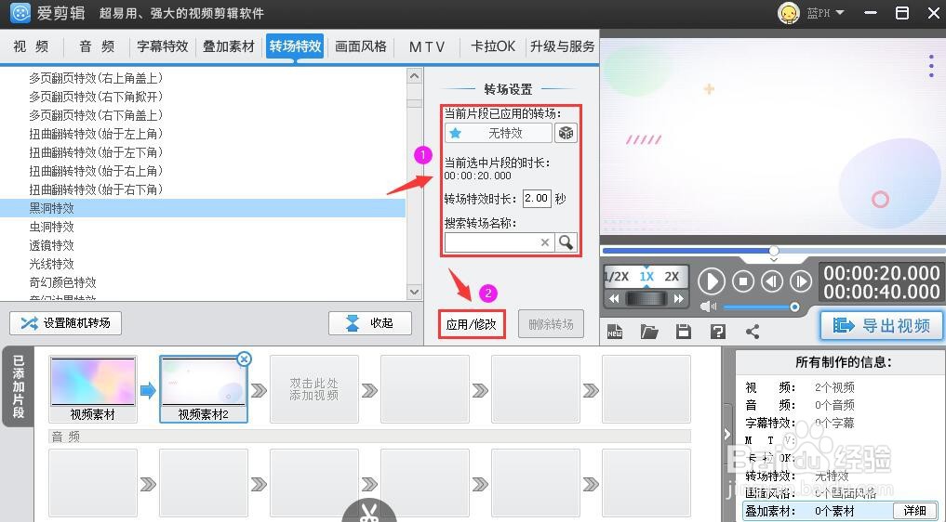
Task: Clear the transition search box with X
Action: (545, 242)
